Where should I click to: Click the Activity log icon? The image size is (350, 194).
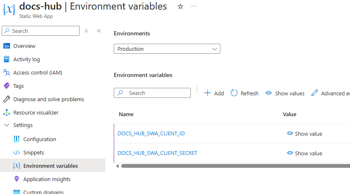tap(7, 59)
